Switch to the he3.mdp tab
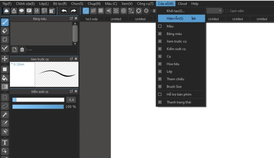This screenshot has height=158, width=274. (x=92, y=19)
